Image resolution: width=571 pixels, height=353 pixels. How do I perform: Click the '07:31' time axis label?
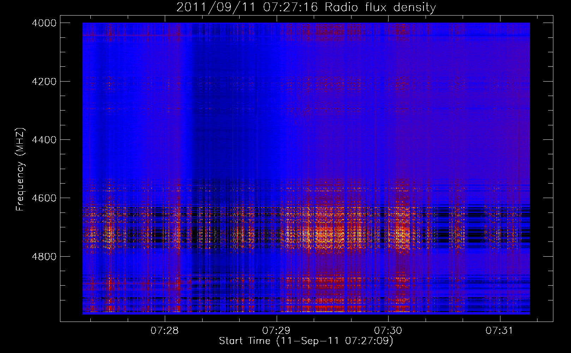coord(499,331)
